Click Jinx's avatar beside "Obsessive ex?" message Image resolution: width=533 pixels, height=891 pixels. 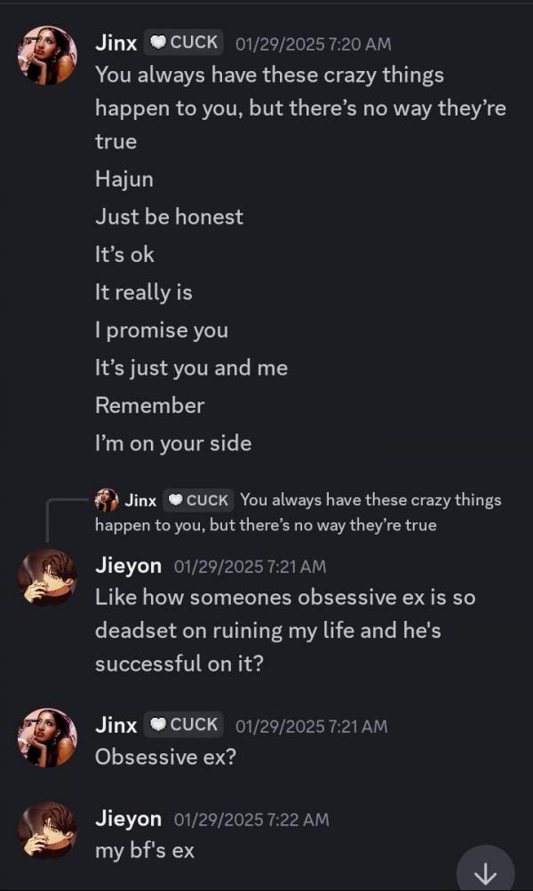coord(47,736)
